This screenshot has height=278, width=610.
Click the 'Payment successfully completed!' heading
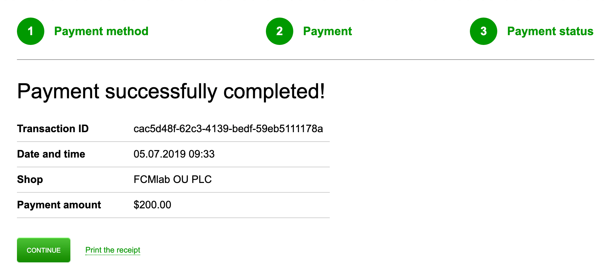[x=171, y=91]
